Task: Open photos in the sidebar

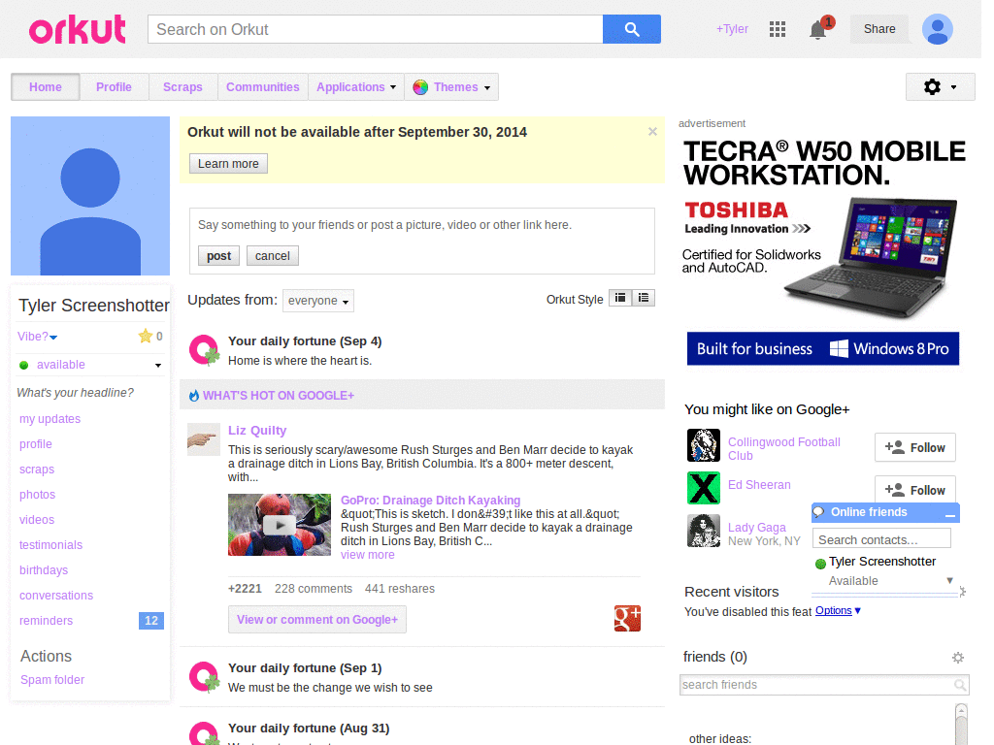Action: pos(38,495)
